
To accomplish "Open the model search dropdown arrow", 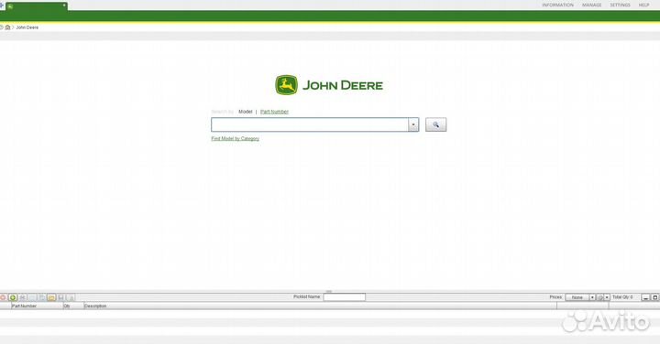I will pyautogui.click(x=413, y=124).
